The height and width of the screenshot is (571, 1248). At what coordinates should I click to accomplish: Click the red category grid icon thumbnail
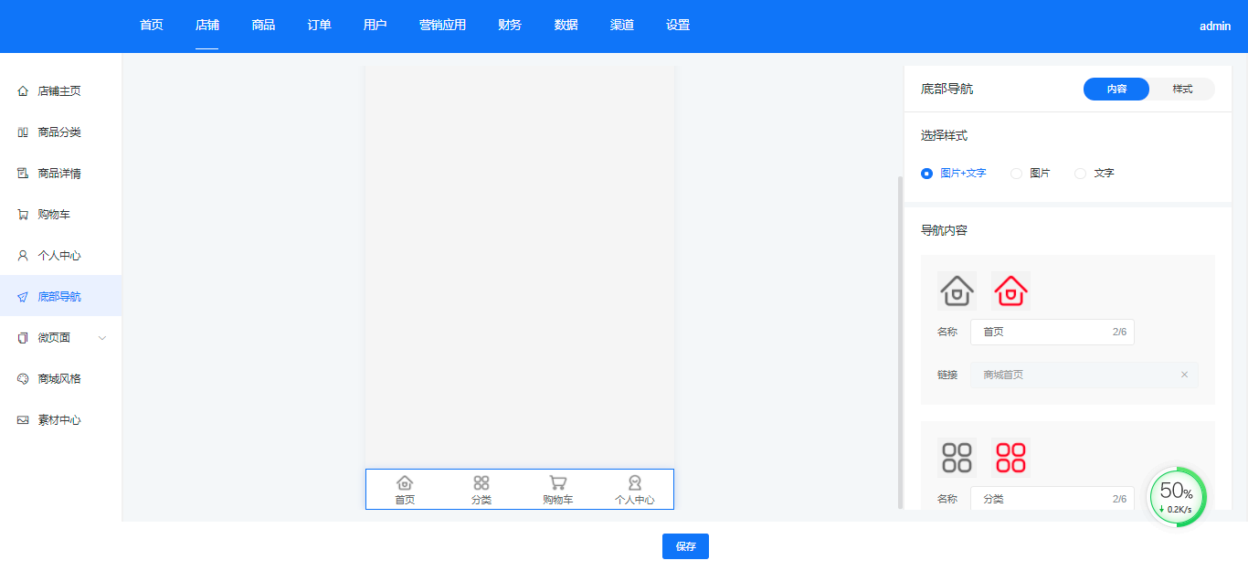tap(1010, 458)
